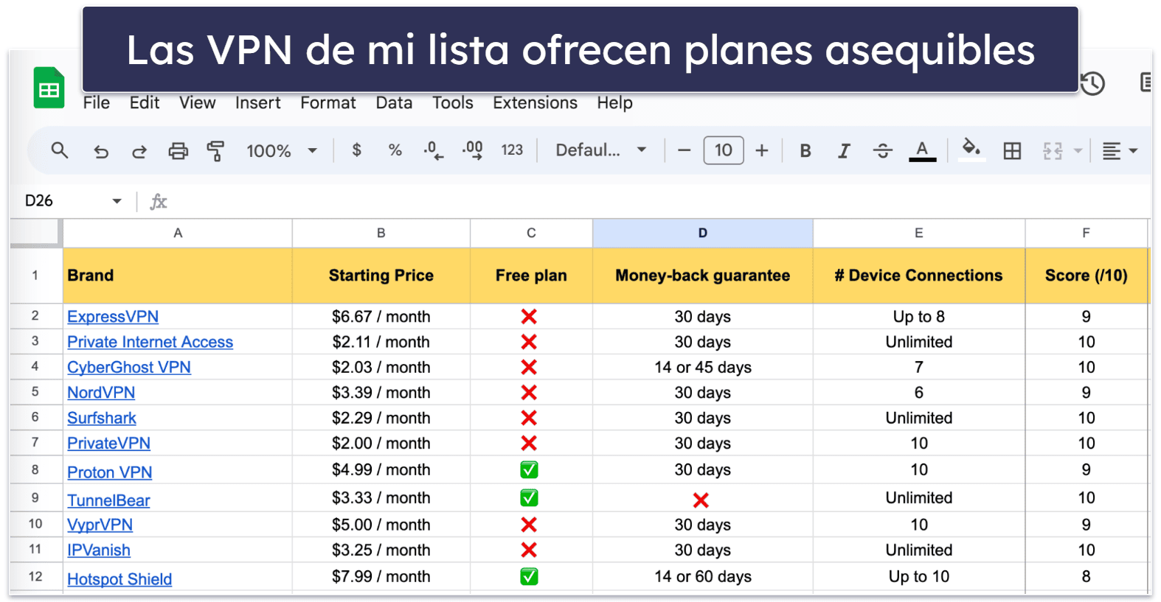
Task: Open the Data menu
Action: tap(394, 103)
